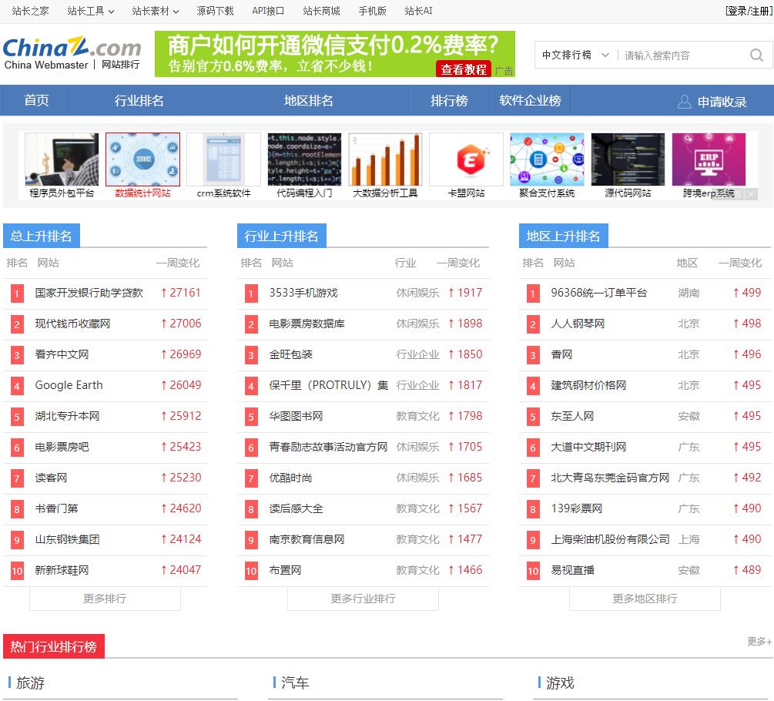
Task: Close the thumbnail ad strip
Action: tap(751, 194)
